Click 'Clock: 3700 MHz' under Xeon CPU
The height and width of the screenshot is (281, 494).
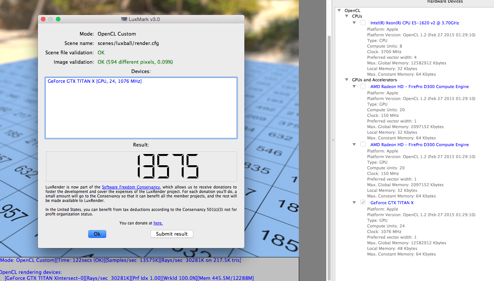384,52
